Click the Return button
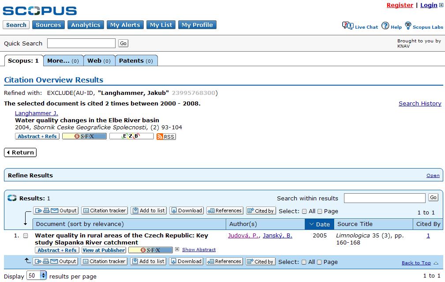Viewport: 445px width, 282px height. click(20, 153)
